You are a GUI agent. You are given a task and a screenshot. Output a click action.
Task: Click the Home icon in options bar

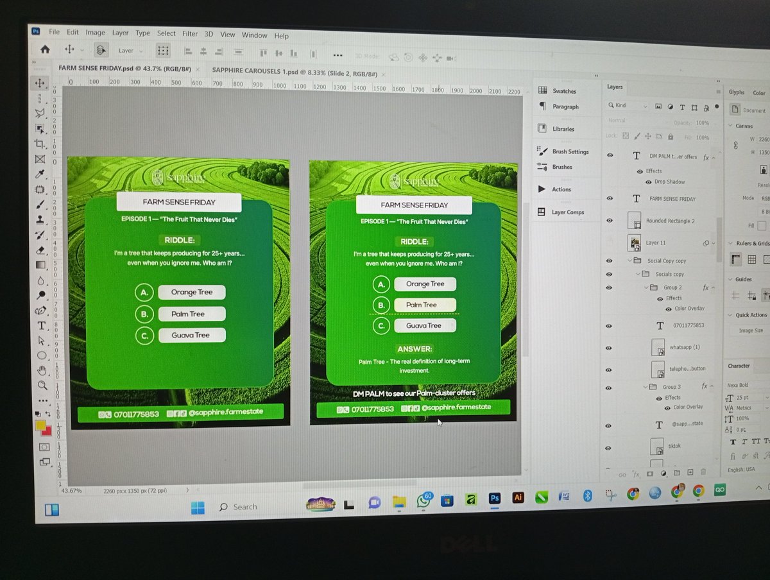click(45, 49)
